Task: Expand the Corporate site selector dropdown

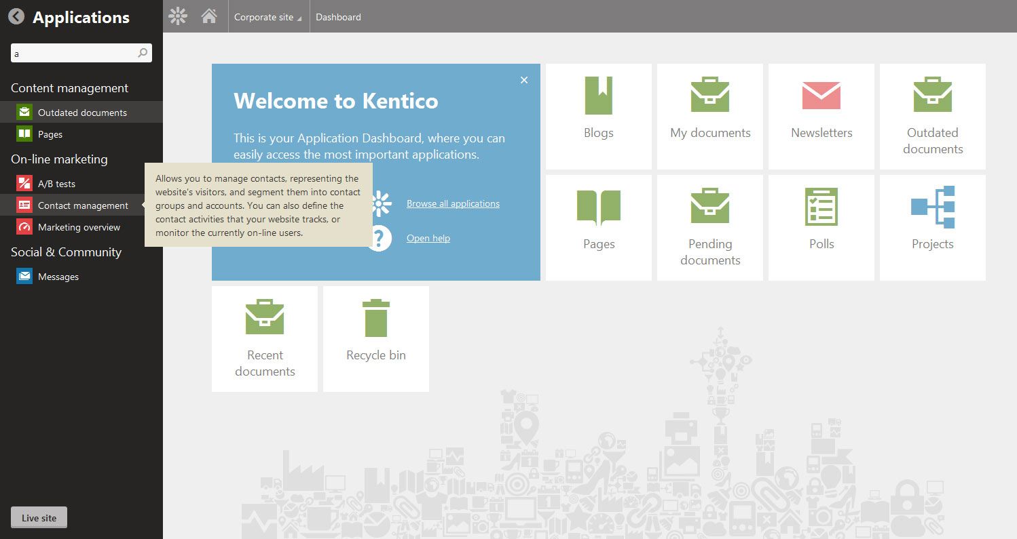Action: pos(268,17)
